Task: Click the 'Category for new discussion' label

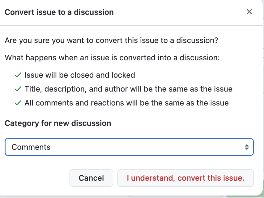Action: click(58, 123)
